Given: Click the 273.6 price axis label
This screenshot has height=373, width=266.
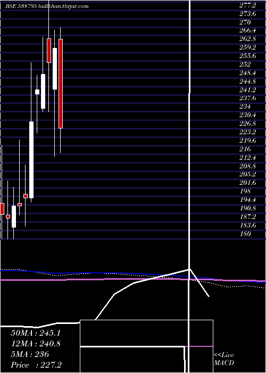Looking at the screenshot, I should click(x=247, y=14).
